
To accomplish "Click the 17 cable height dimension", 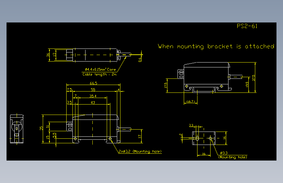I will pos(140,136).
